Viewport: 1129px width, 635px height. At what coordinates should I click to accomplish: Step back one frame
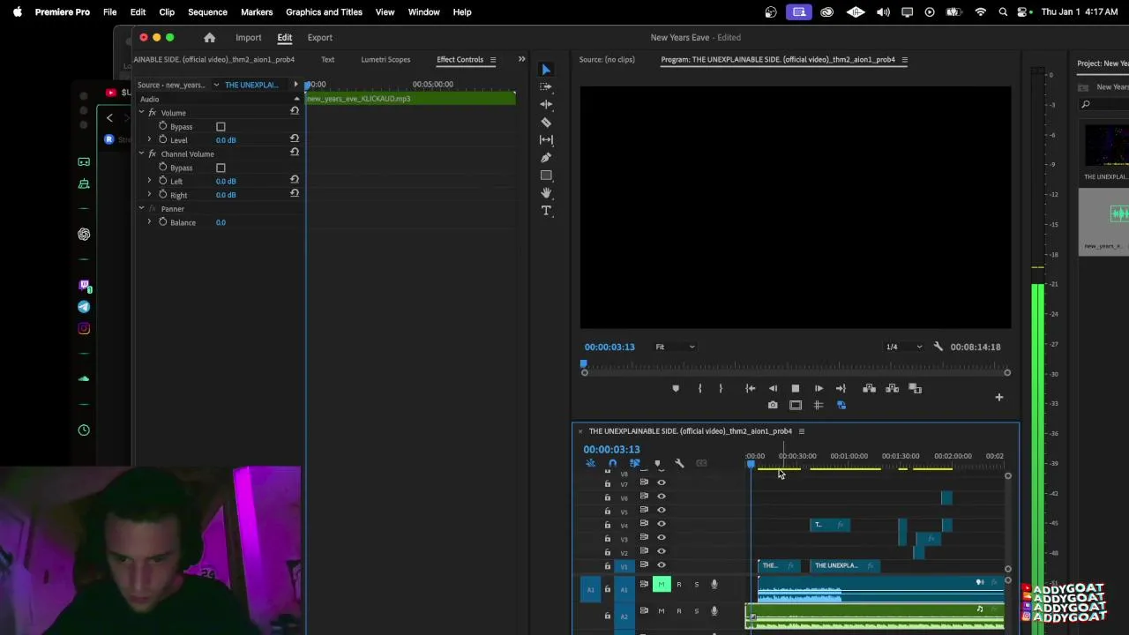(x=773, y=388)
